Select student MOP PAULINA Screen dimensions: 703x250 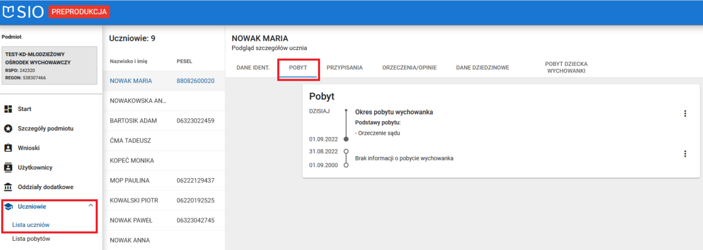coord(129,180)
